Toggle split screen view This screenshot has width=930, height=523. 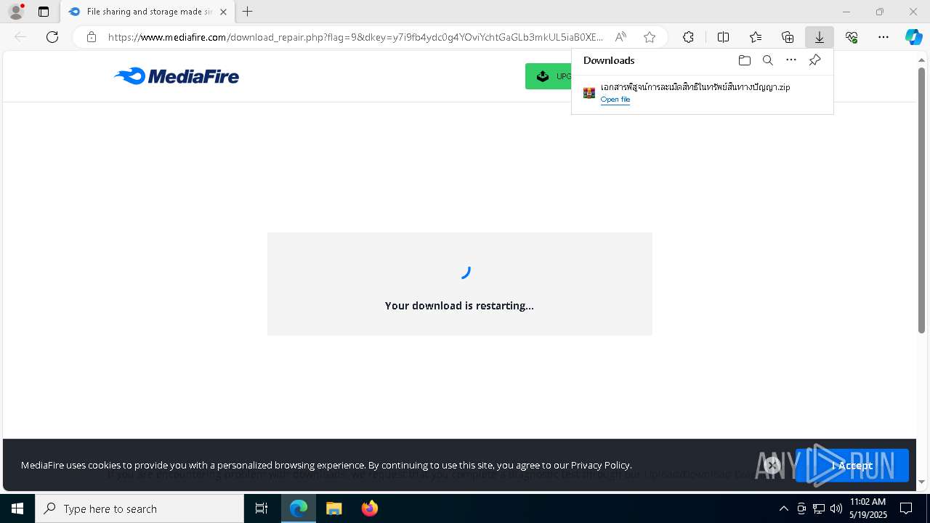[723, 37]
